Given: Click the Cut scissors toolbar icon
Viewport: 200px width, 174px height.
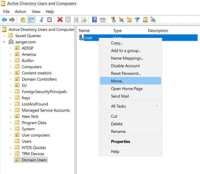Looking at the screenshot, I should 42,20.
